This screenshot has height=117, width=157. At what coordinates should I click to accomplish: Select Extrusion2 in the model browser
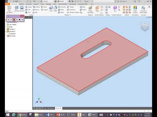(11, 32)
